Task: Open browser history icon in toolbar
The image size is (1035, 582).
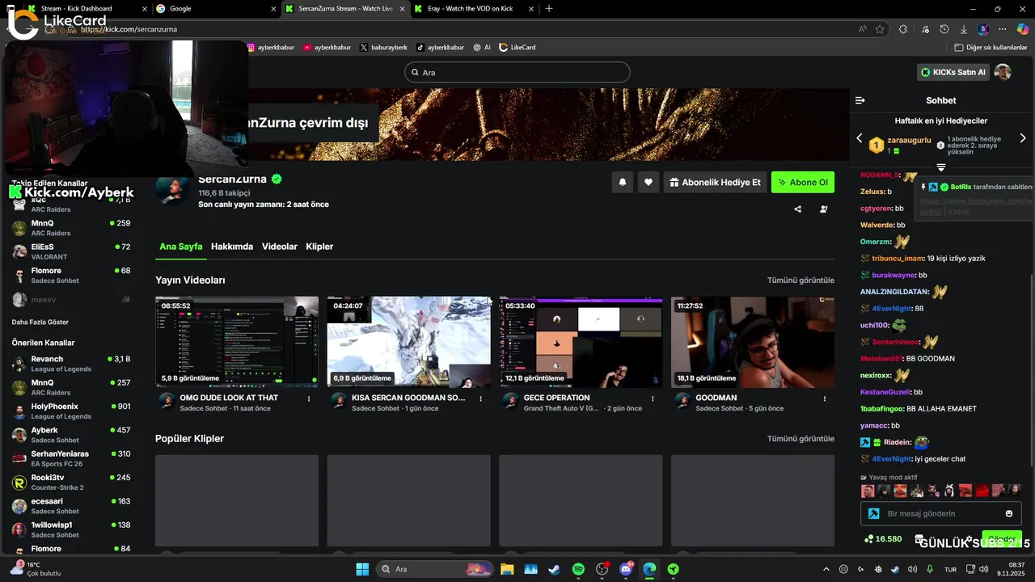Action: pos(944,29)
